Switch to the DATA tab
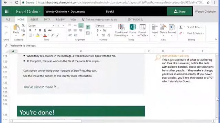The height and width of the screenshot is (123, 220). 47,19
